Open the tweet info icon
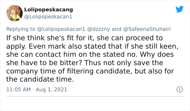This screenshot has height=111, width=190. click(179, 89)
